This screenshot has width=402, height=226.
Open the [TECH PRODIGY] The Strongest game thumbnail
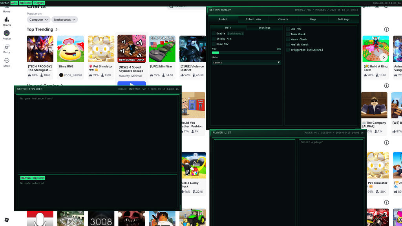click(40, 49)
